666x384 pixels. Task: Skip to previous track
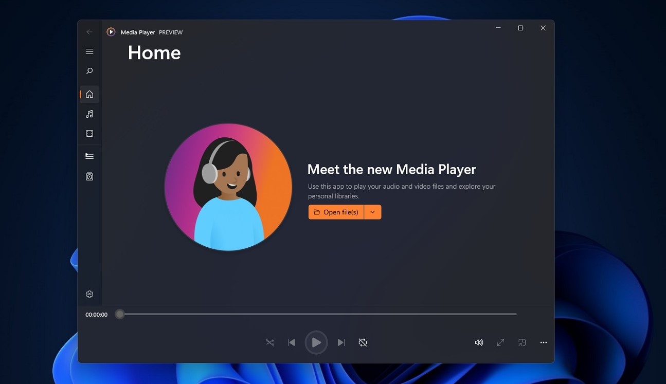pos(291,342)
